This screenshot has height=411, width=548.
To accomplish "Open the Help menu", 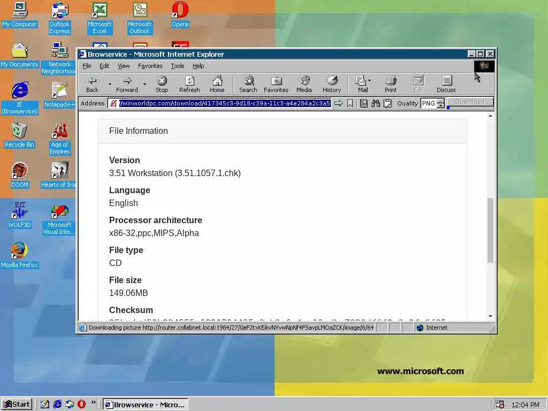I will coord(198,66).
